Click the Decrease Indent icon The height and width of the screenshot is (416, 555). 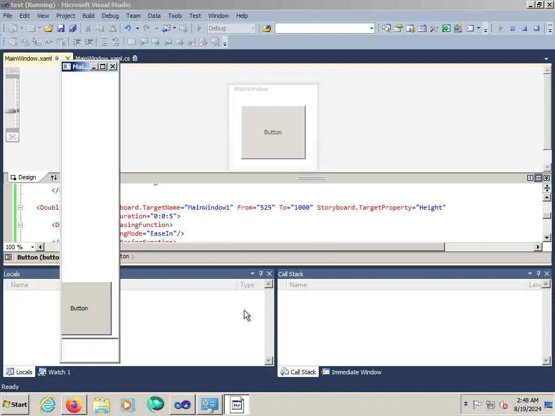(76, 42)
